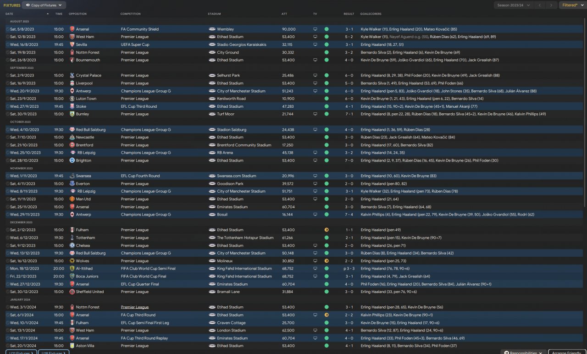This screenshot has width=587, height=354.
Task: Go to the next season arrow
Action: 551,5
